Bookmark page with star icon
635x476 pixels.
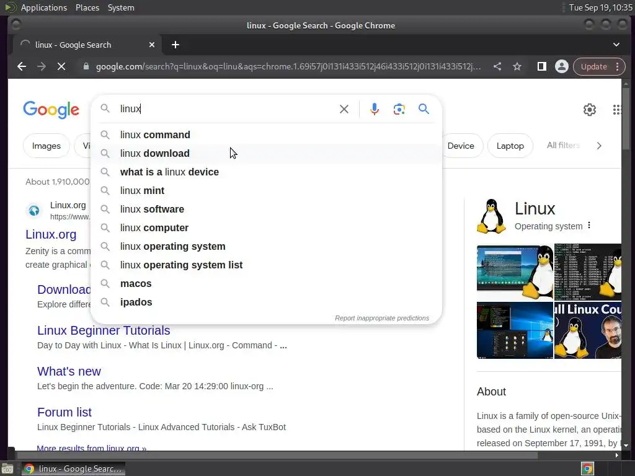(517, 66)
